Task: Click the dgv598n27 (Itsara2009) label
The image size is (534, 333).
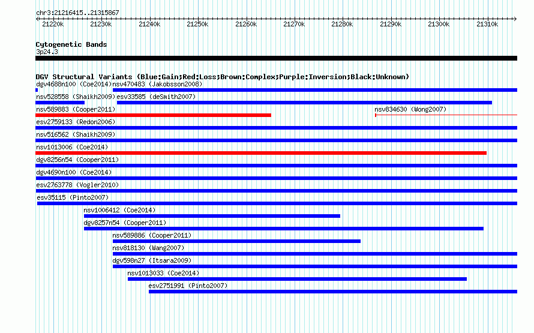Action: coord(152,260)
